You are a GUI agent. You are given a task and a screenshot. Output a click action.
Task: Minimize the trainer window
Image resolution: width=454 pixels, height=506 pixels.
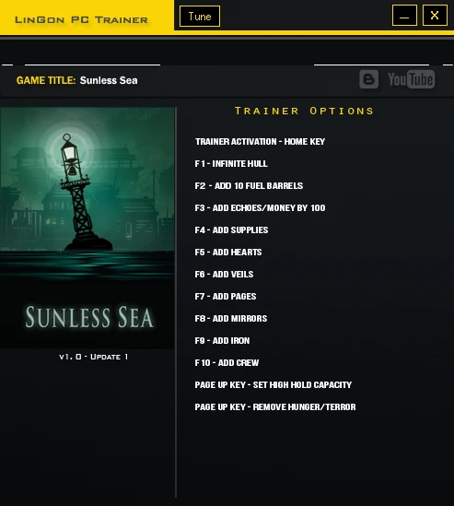[x=404, y=15]
